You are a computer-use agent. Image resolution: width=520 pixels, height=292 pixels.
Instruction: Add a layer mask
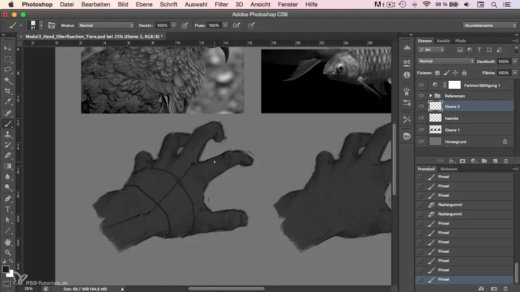click(x=462, y=161)
